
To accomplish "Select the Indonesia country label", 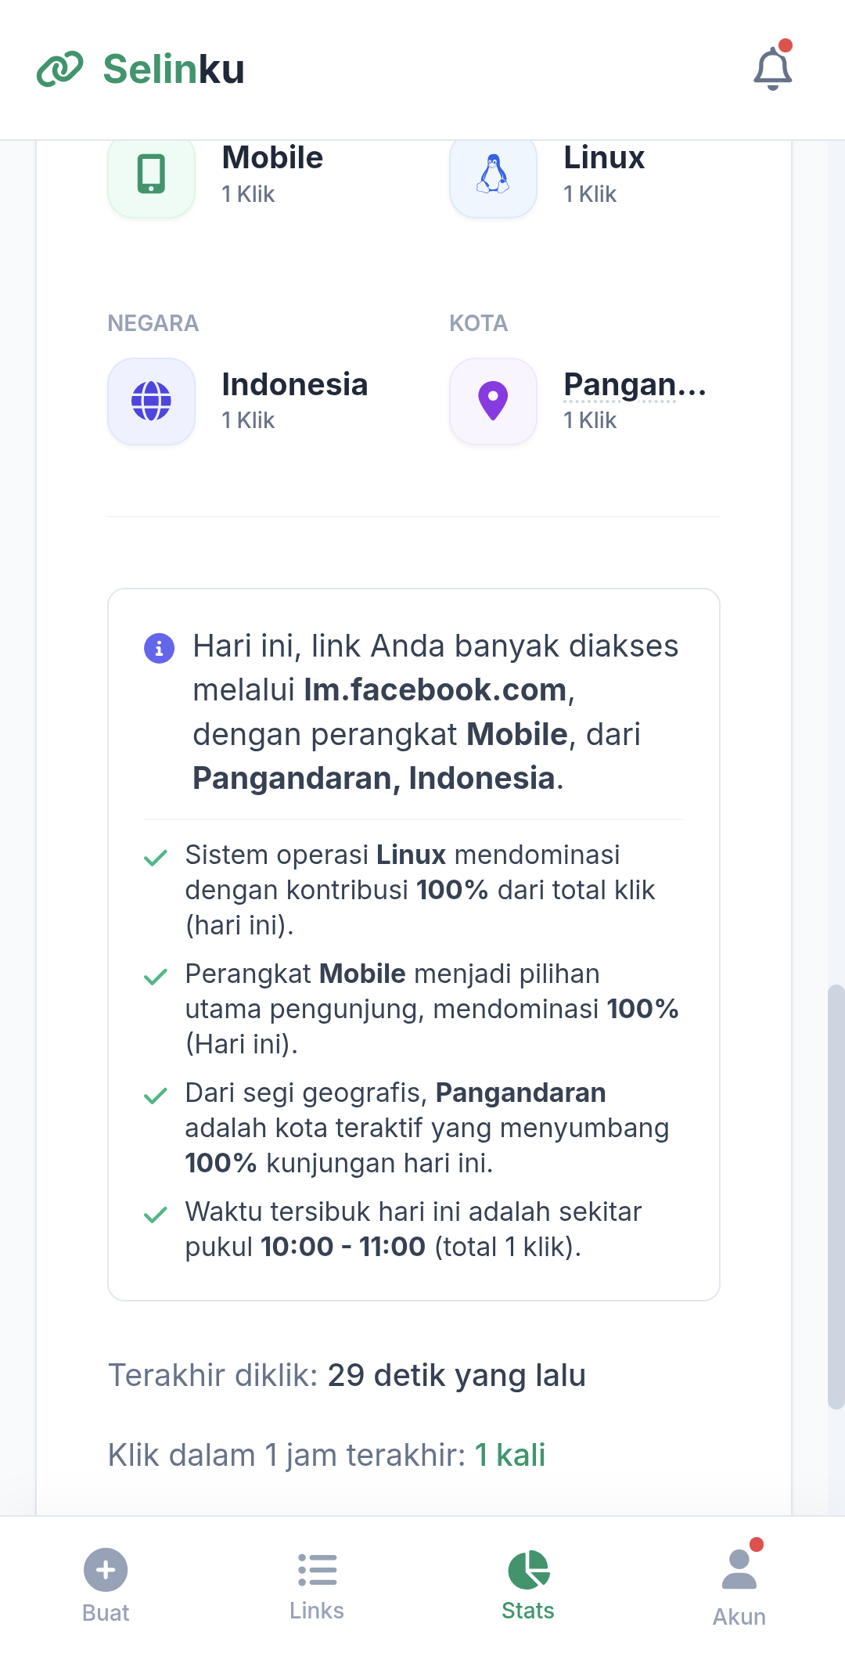I will point(294,384).
